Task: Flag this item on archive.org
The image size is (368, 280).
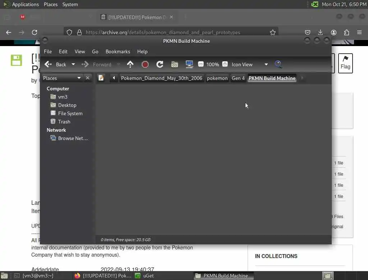Action: click(345, 63)
